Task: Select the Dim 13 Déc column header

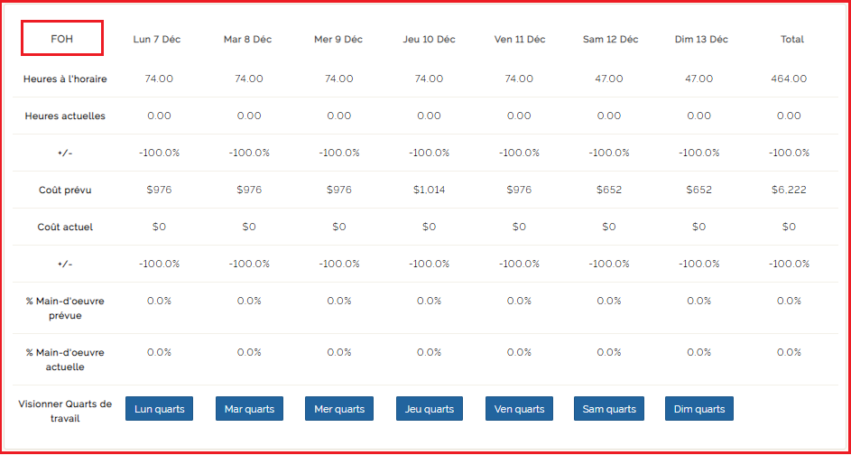Action: coord(699,40)
